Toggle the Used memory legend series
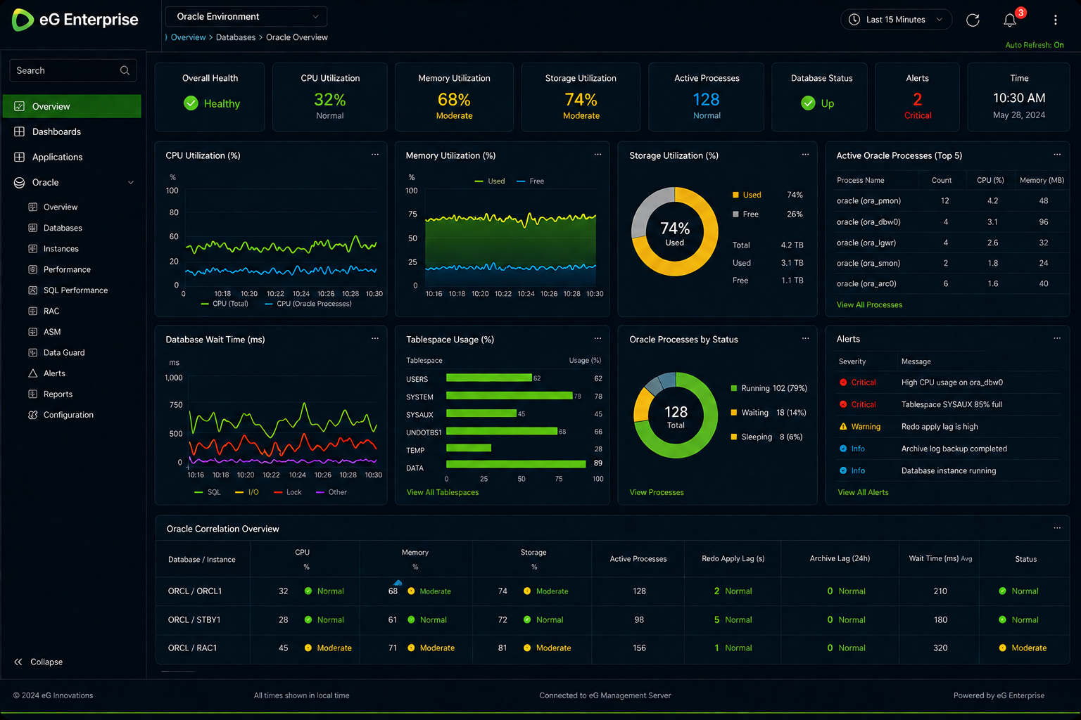 pyautogui.click(x=491, y=181)
